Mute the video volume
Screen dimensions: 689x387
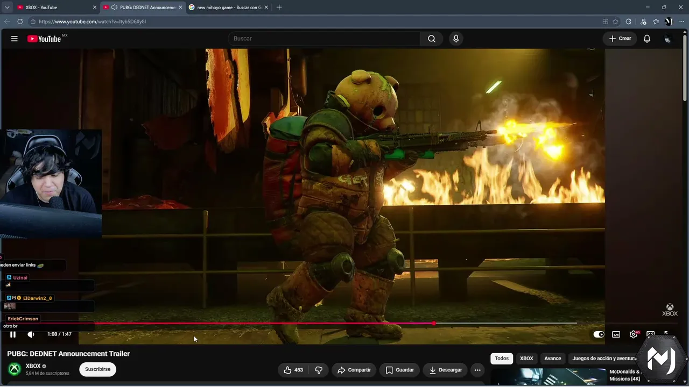31,334
